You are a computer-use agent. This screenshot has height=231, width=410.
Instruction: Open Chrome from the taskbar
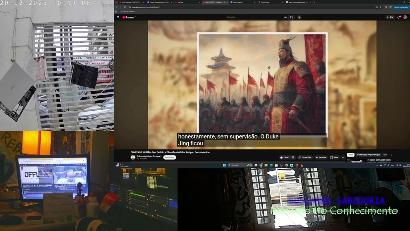coord(261,165)
